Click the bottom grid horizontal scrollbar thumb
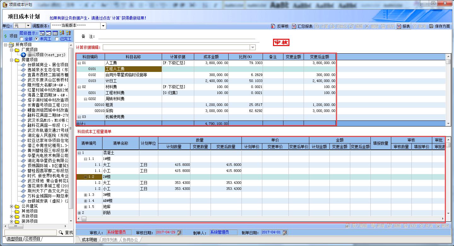Image resolution: width=454 pixels, height=246 pixels. tap(84, 219)
